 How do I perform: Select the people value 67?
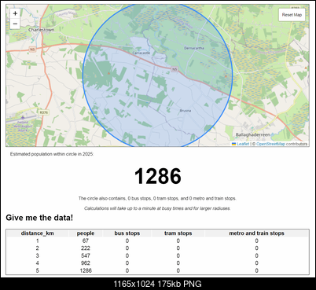click(86, 240)
